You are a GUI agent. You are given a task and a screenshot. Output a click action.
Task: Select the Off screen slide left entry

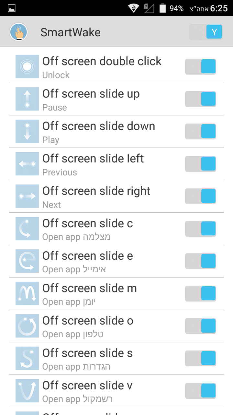(93, 164)
